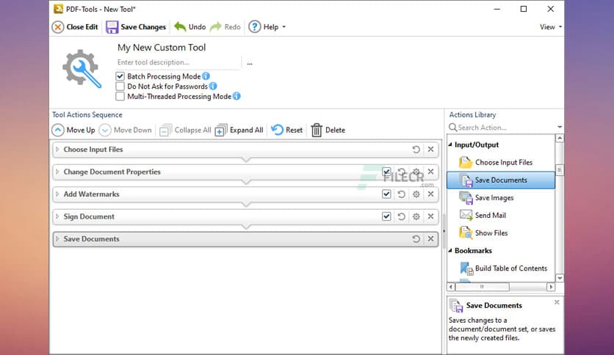Viewport: 614px width, 355px height.
Task: Reset the Change Document Properties action
Action: point(401,172)
